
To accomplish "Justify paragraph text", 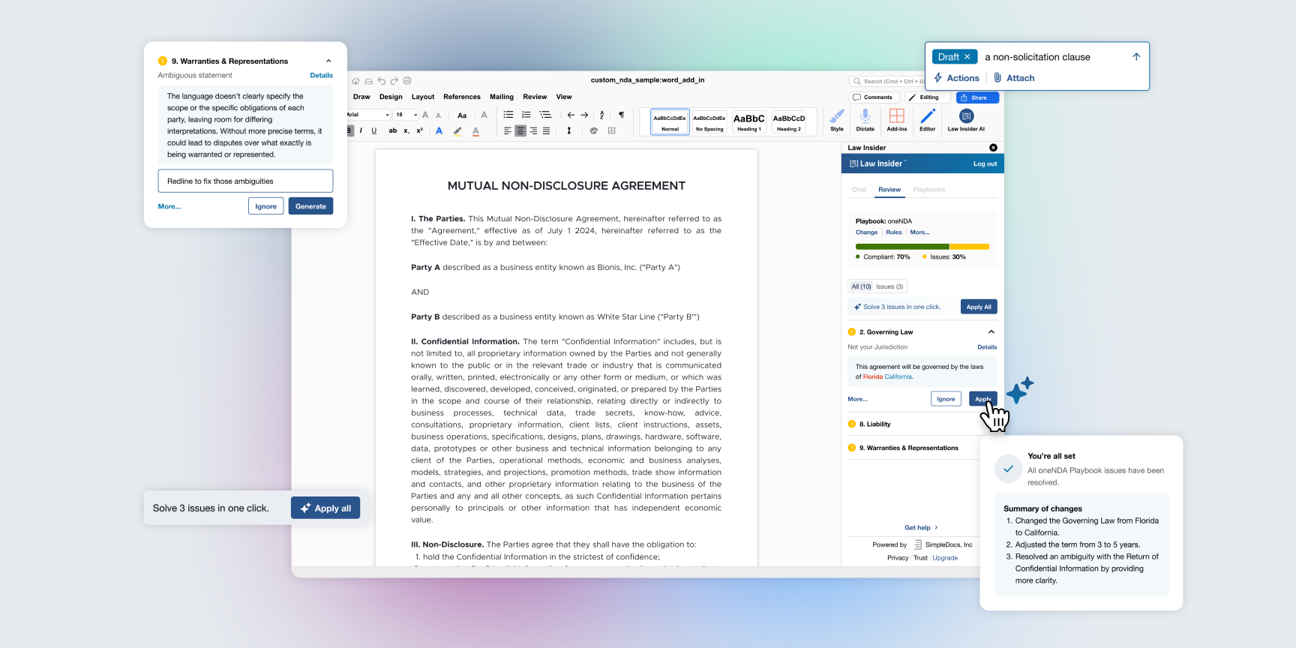I will (x=546, y=130).
